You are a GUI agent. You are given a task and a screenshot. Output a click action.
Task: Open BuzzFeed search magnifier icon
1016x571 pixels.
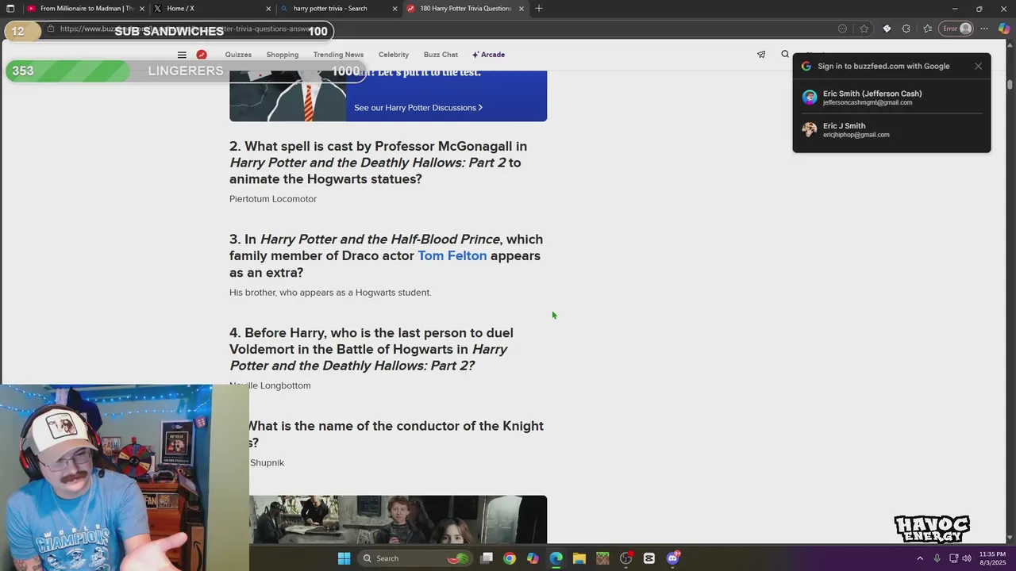(785, 55)
